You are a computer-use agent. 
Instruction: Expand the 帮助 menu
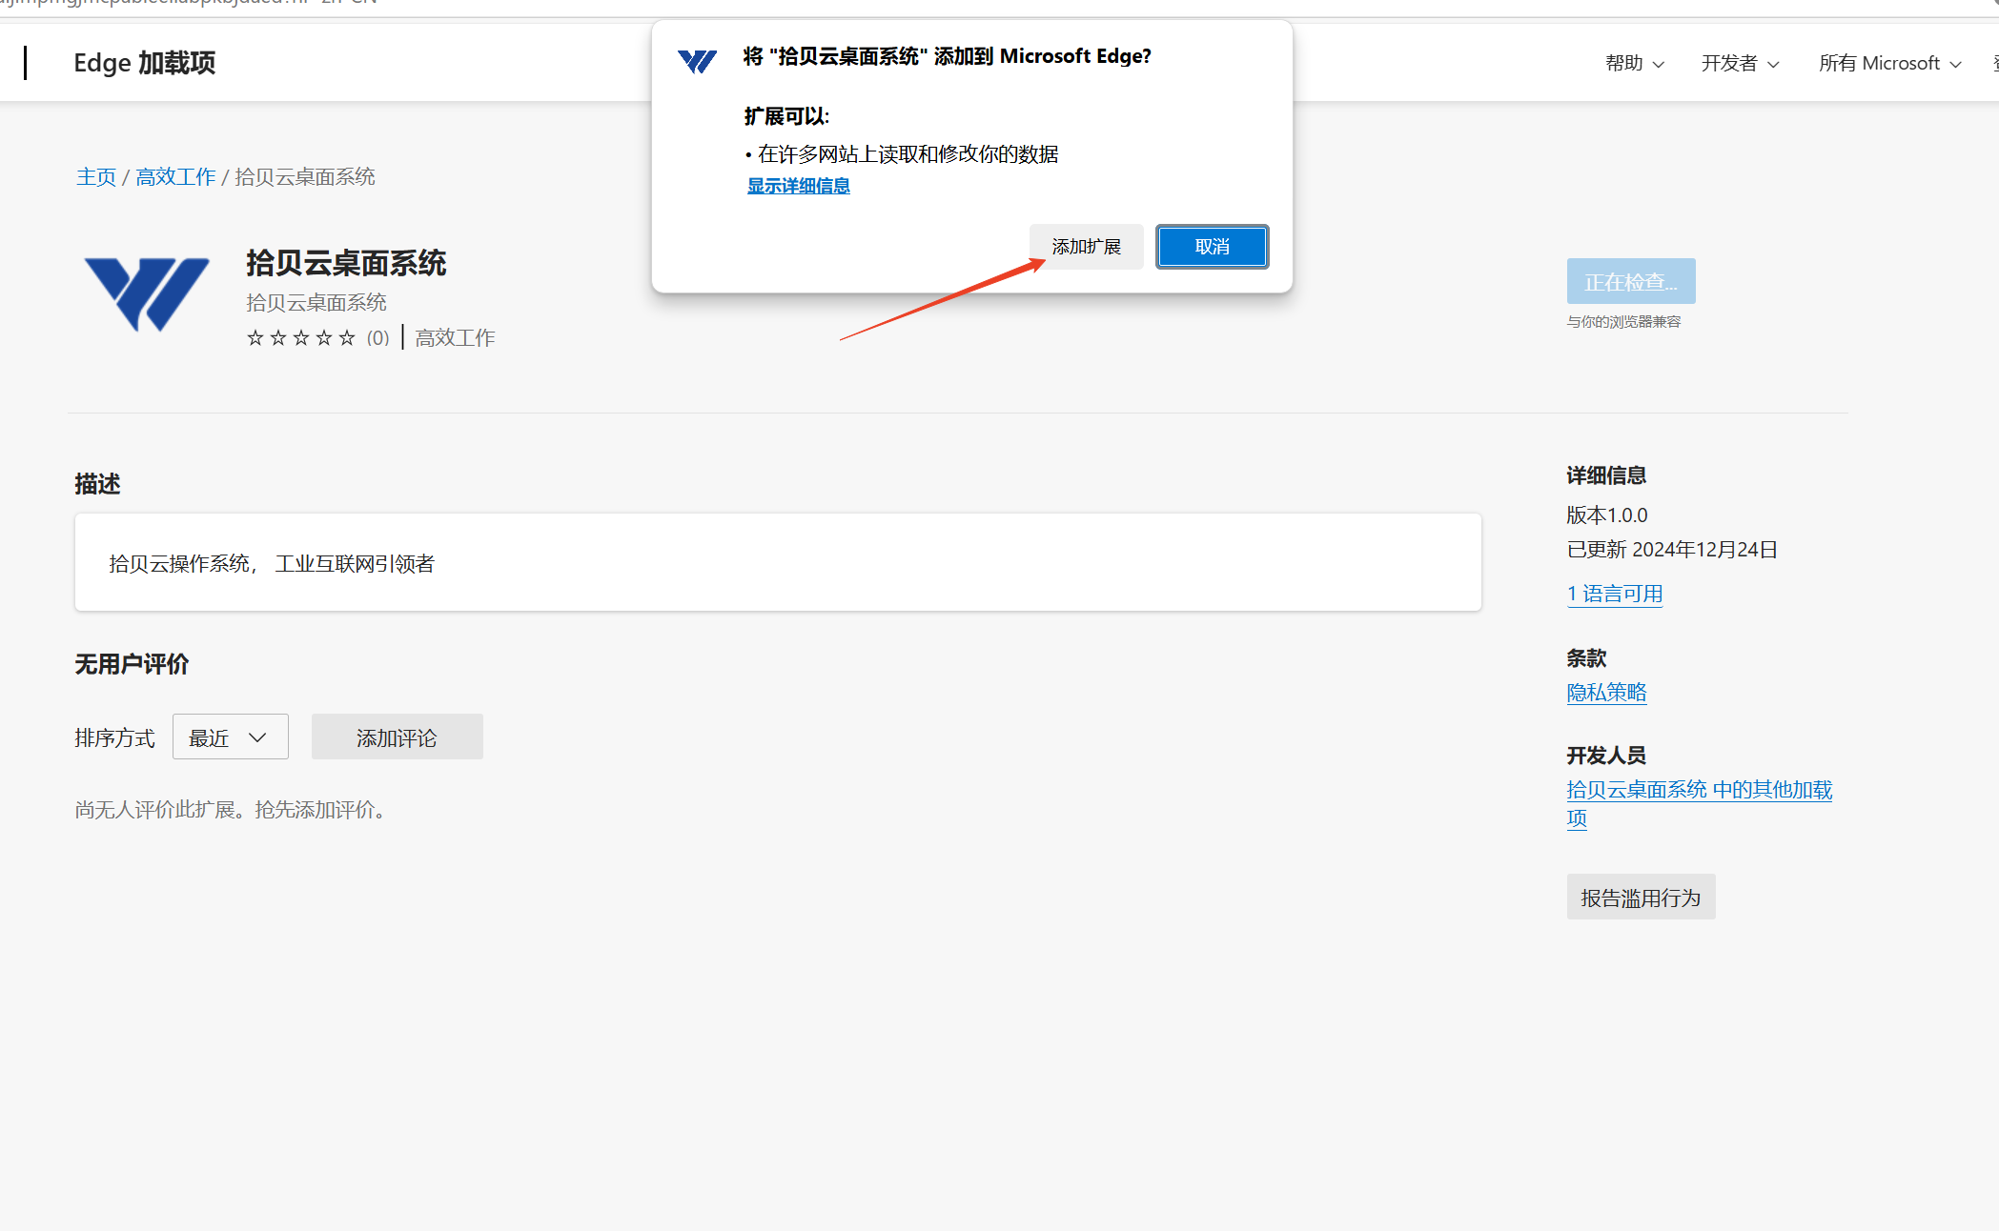tap(1634, 63)
